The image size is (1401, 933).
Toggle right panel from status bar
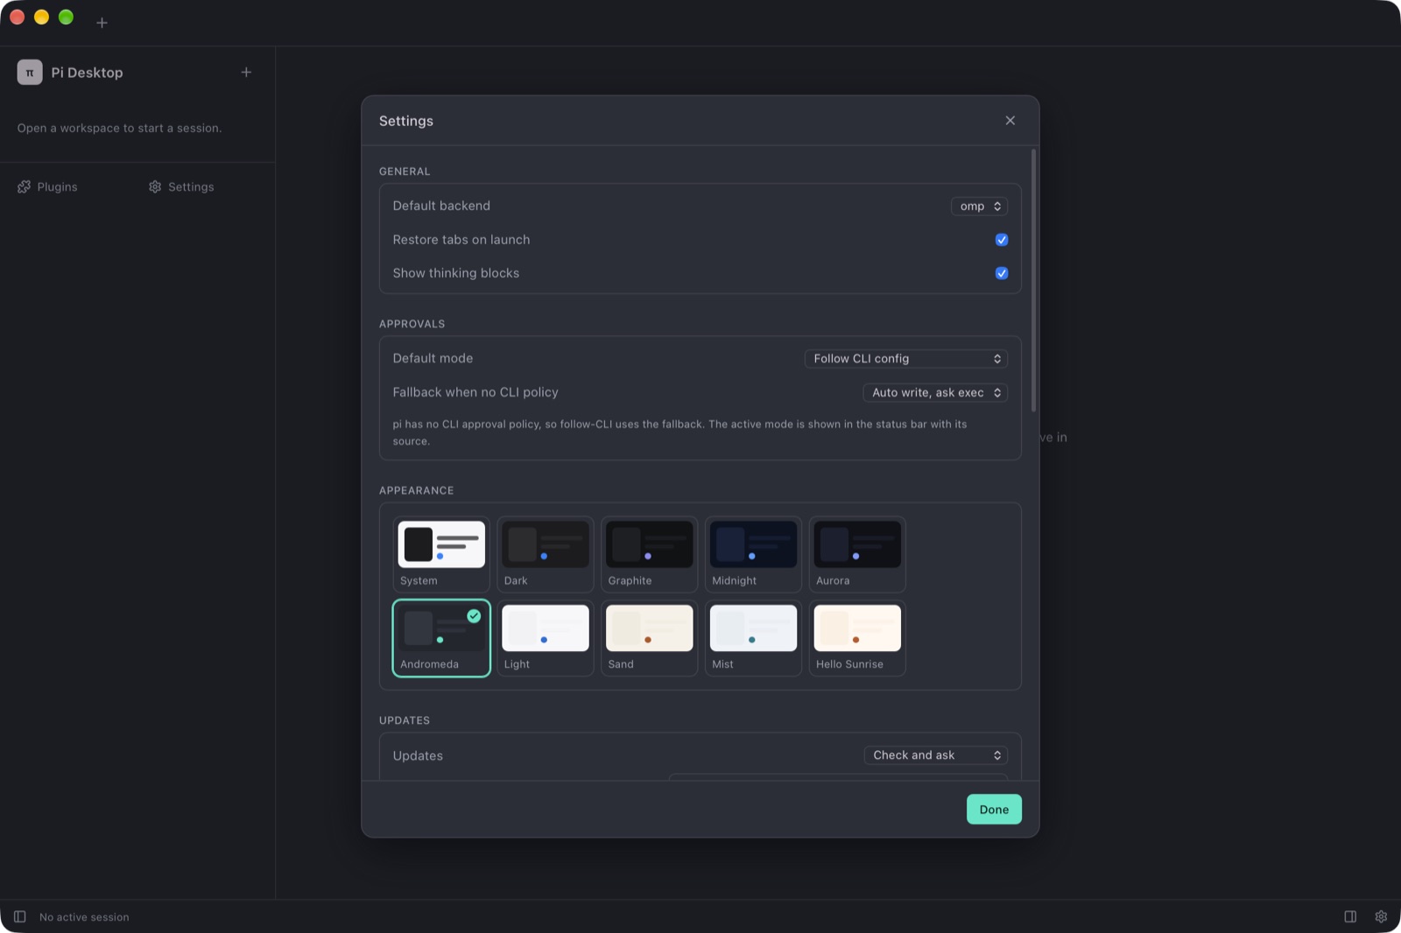pos(1350,916)
